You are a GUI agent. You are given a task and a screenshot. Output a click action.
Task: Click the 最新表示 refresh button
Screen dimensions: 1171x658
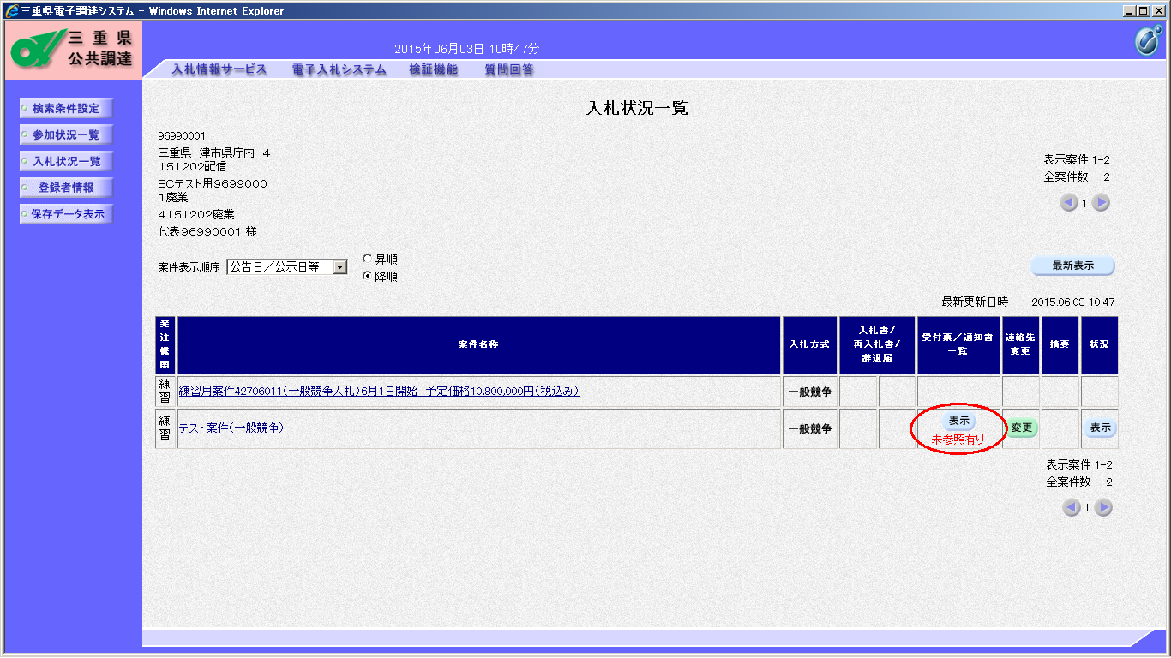(1072, 266)
